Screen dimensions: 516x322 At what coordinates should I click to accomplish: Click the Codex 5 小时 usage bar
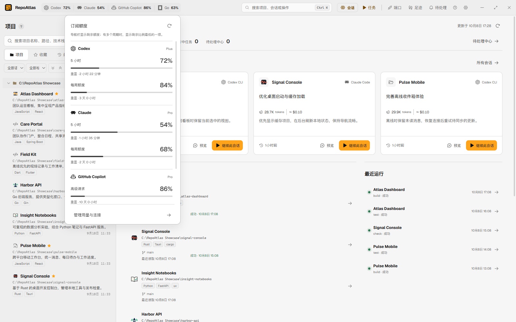point(122,68)
